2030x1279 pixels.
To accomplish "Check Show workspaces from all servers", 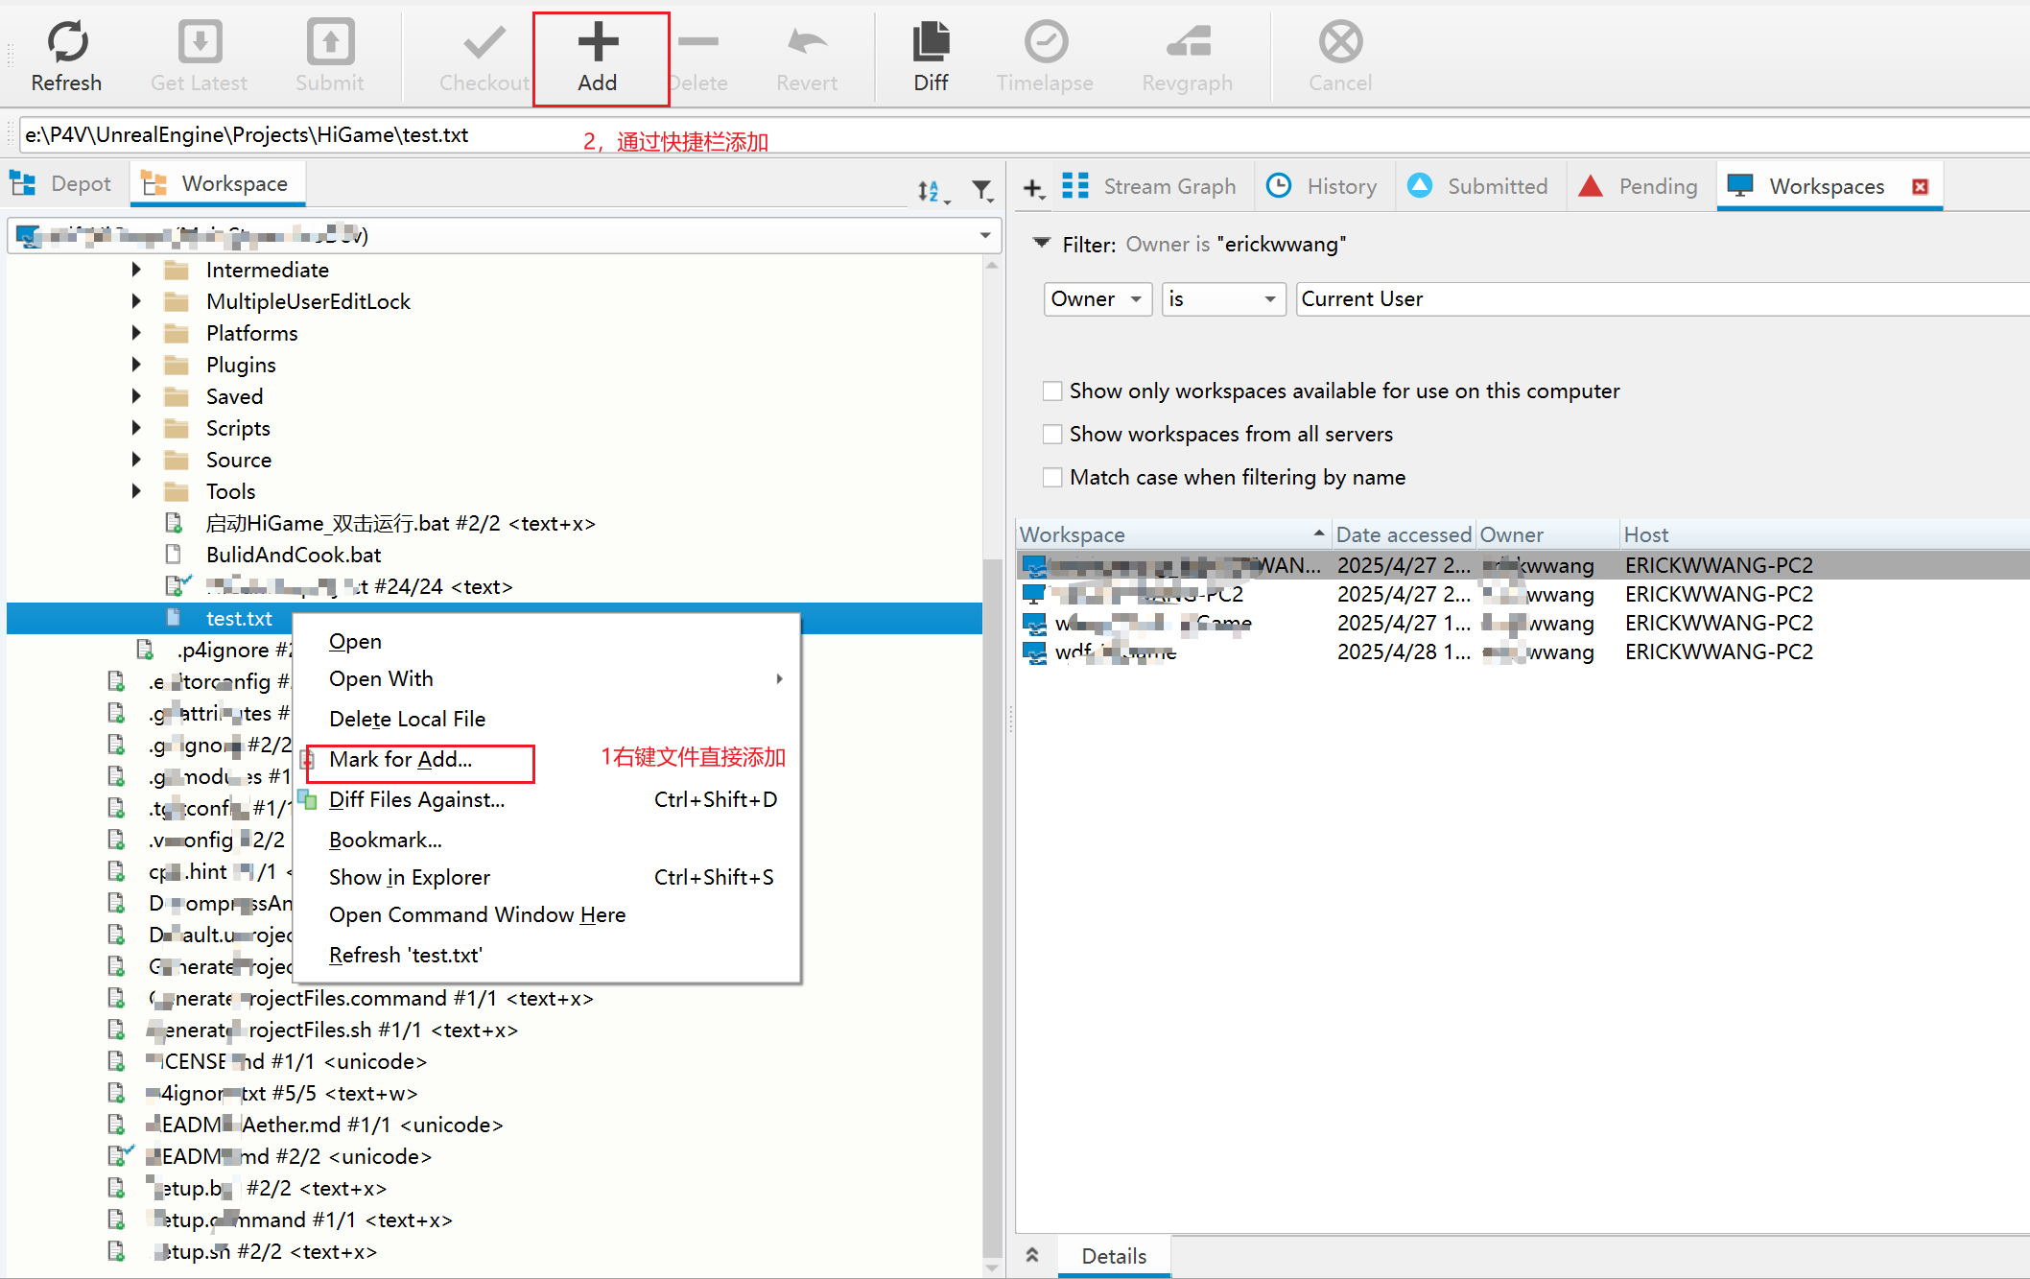I will (1052, 435).
